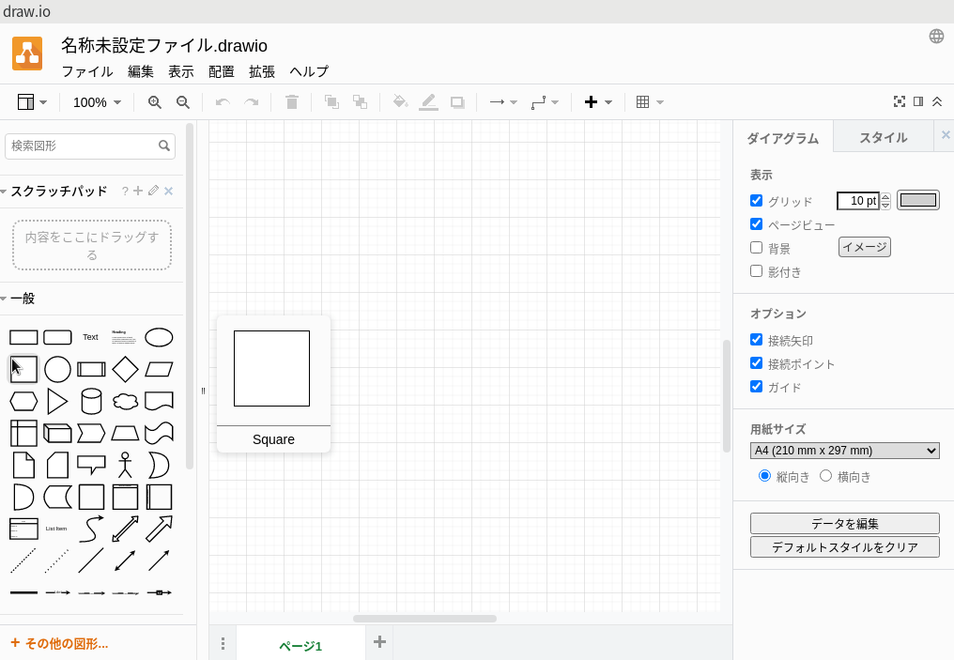Select the actor stick figure shape
The width and height of the screenshot is (954, 660).
pos(125,465)
